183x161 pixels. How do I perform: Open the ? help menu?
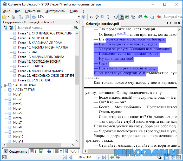click(83, 11)
